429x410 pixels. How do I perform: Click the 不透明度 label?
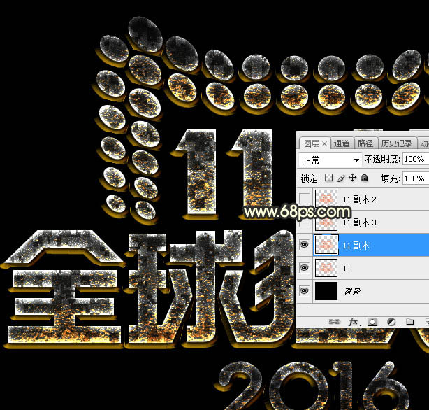click(x=382, y=160)
